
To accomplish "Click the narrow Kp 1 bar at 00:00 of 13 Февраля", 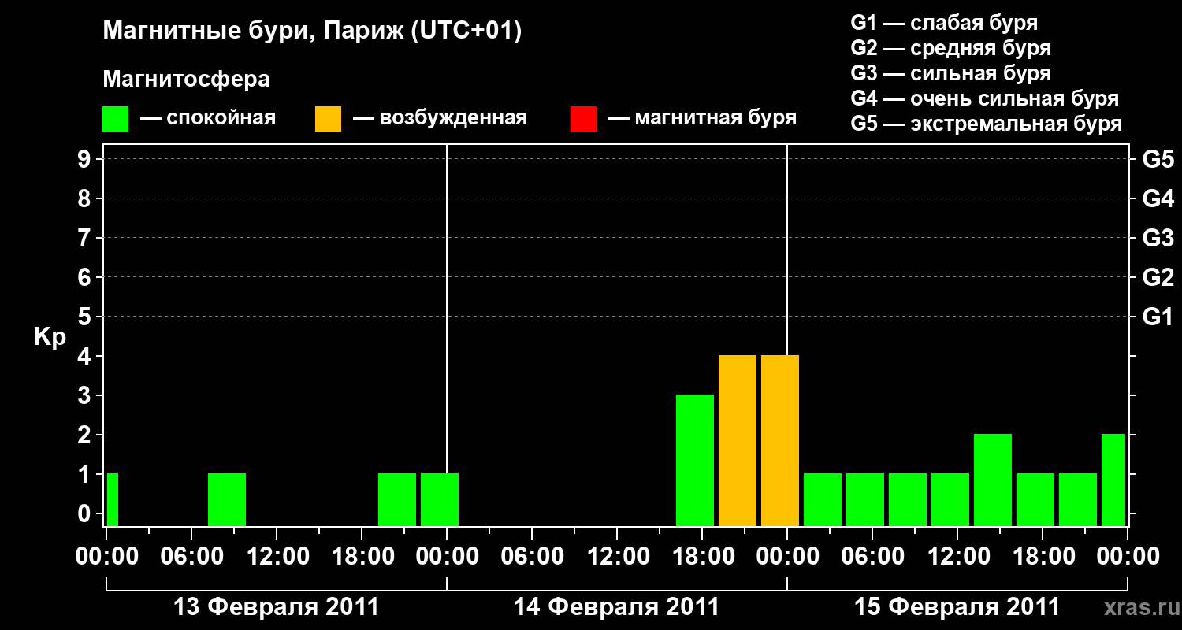I will coord(112,499).
